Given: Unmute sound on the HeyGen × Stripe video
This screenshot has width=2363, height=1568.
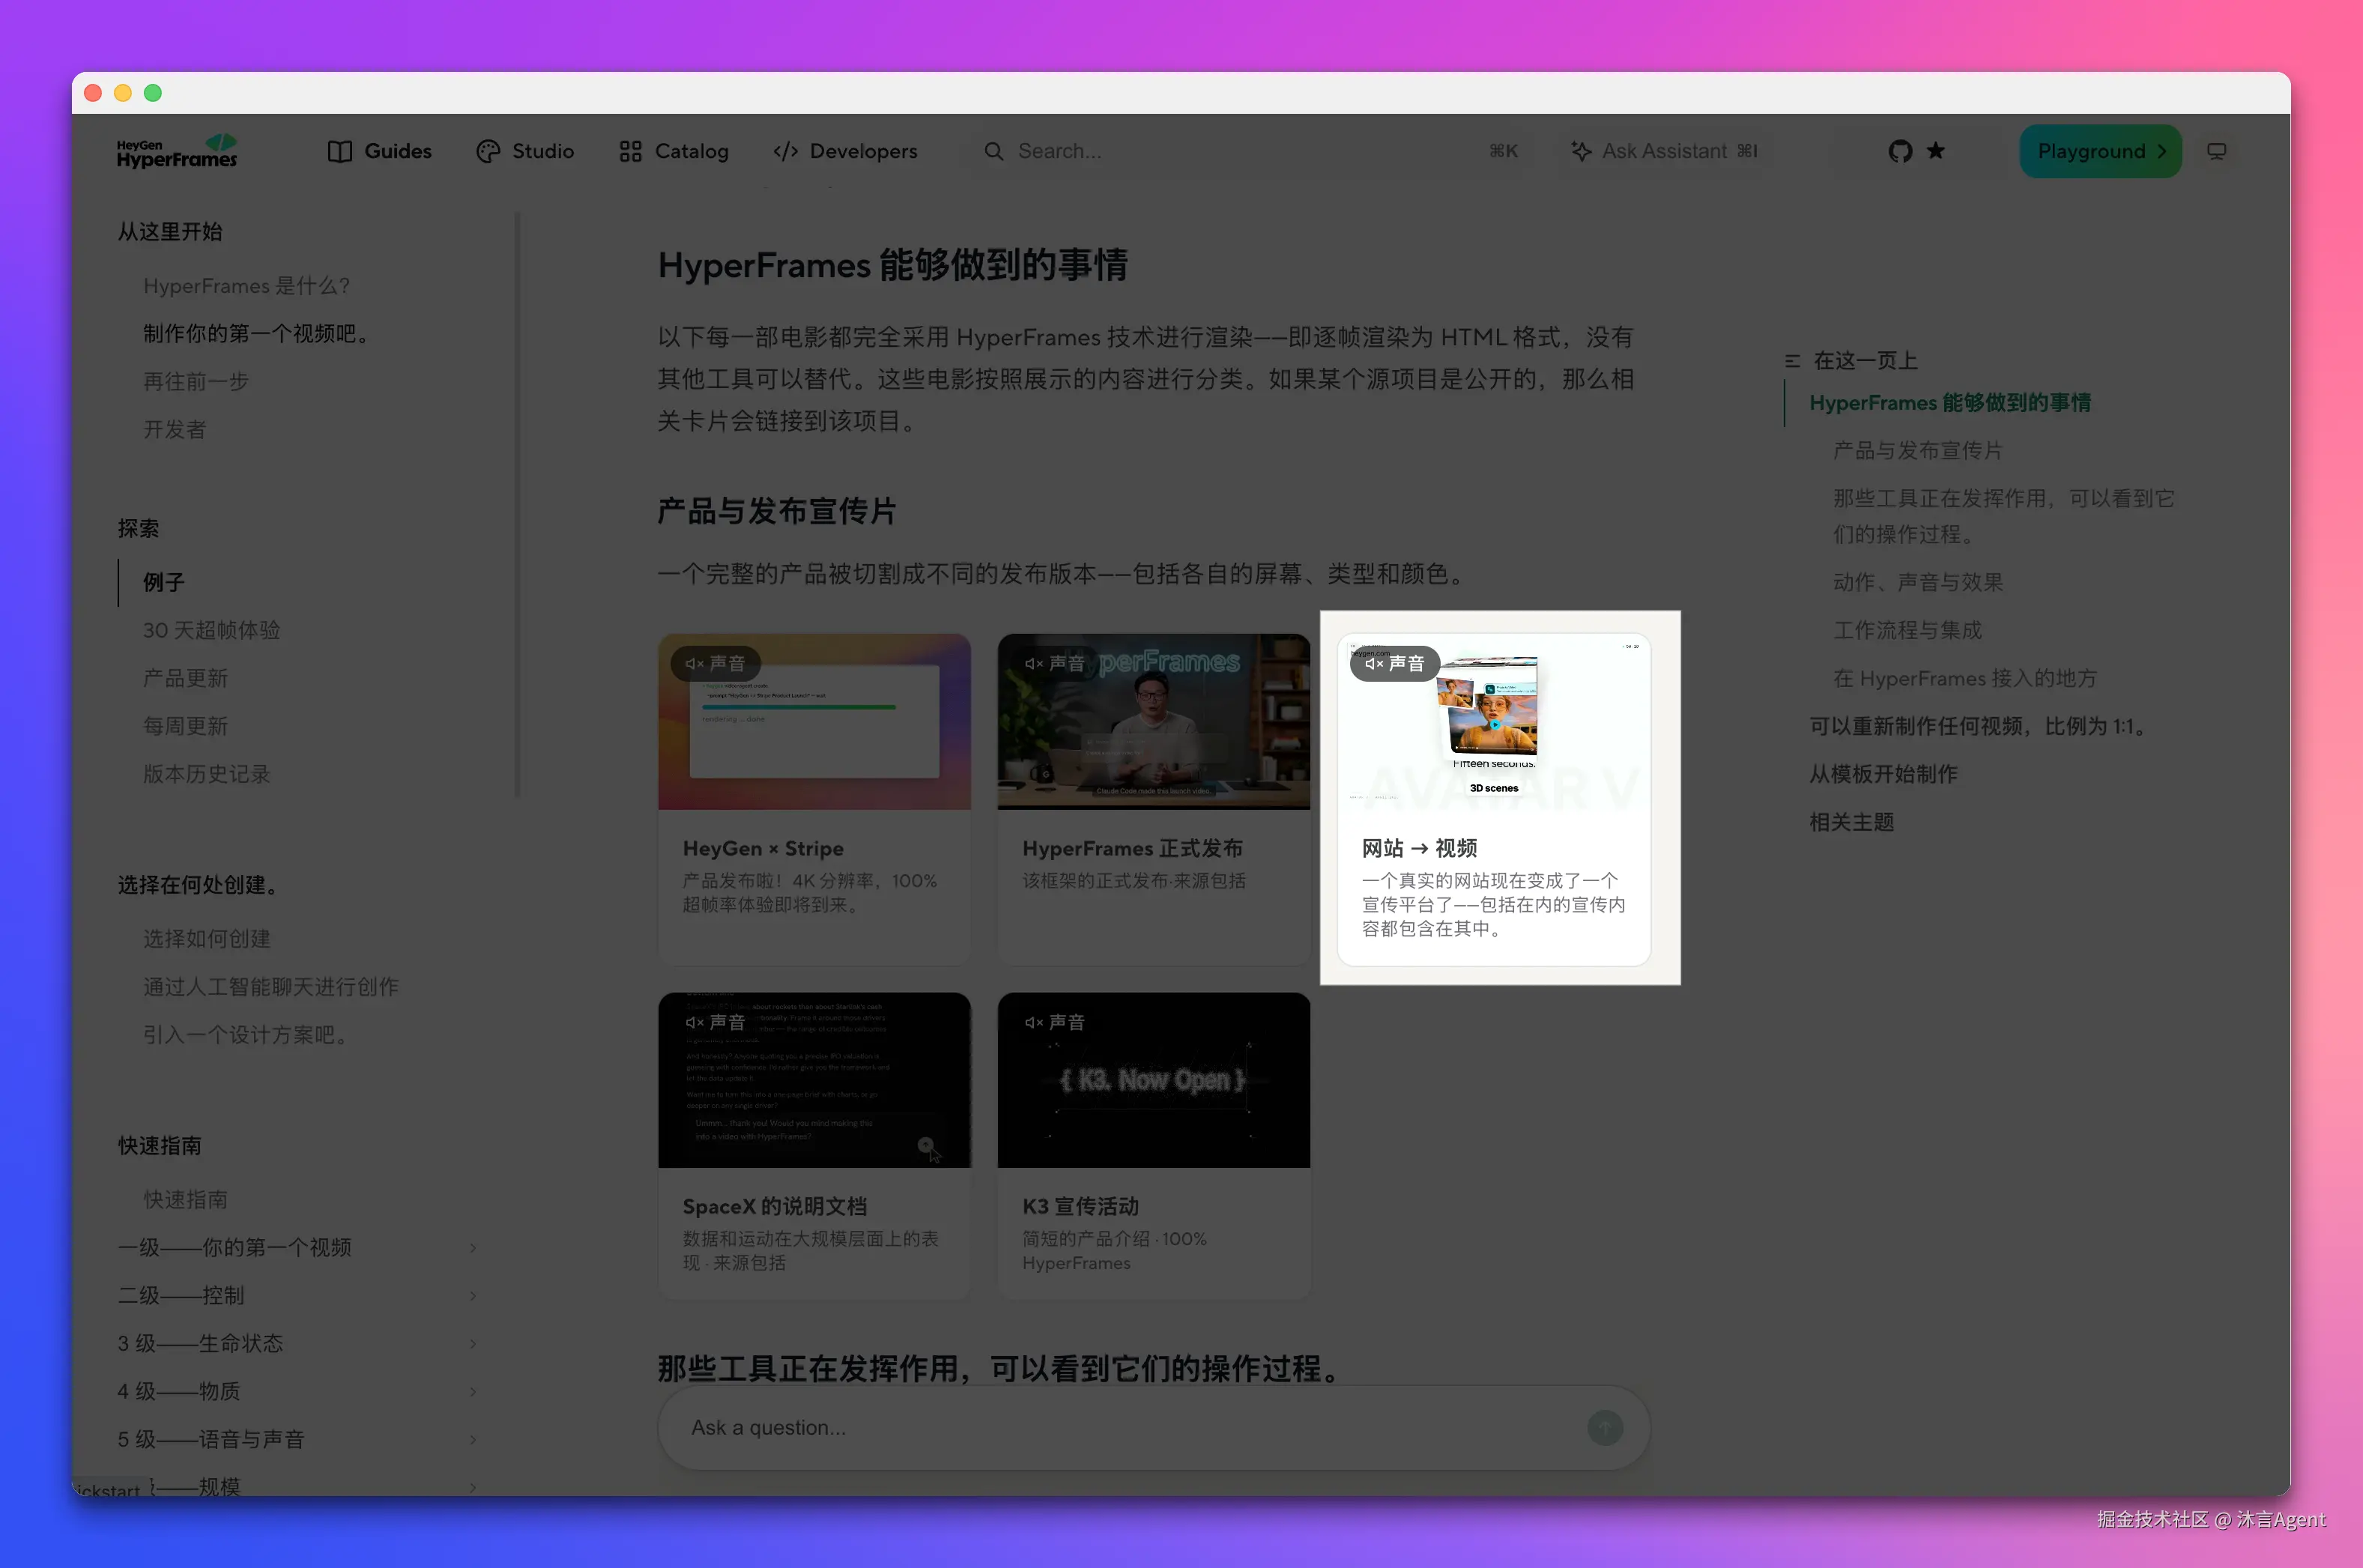Looking at the screenshot, I should click(715, 663).
